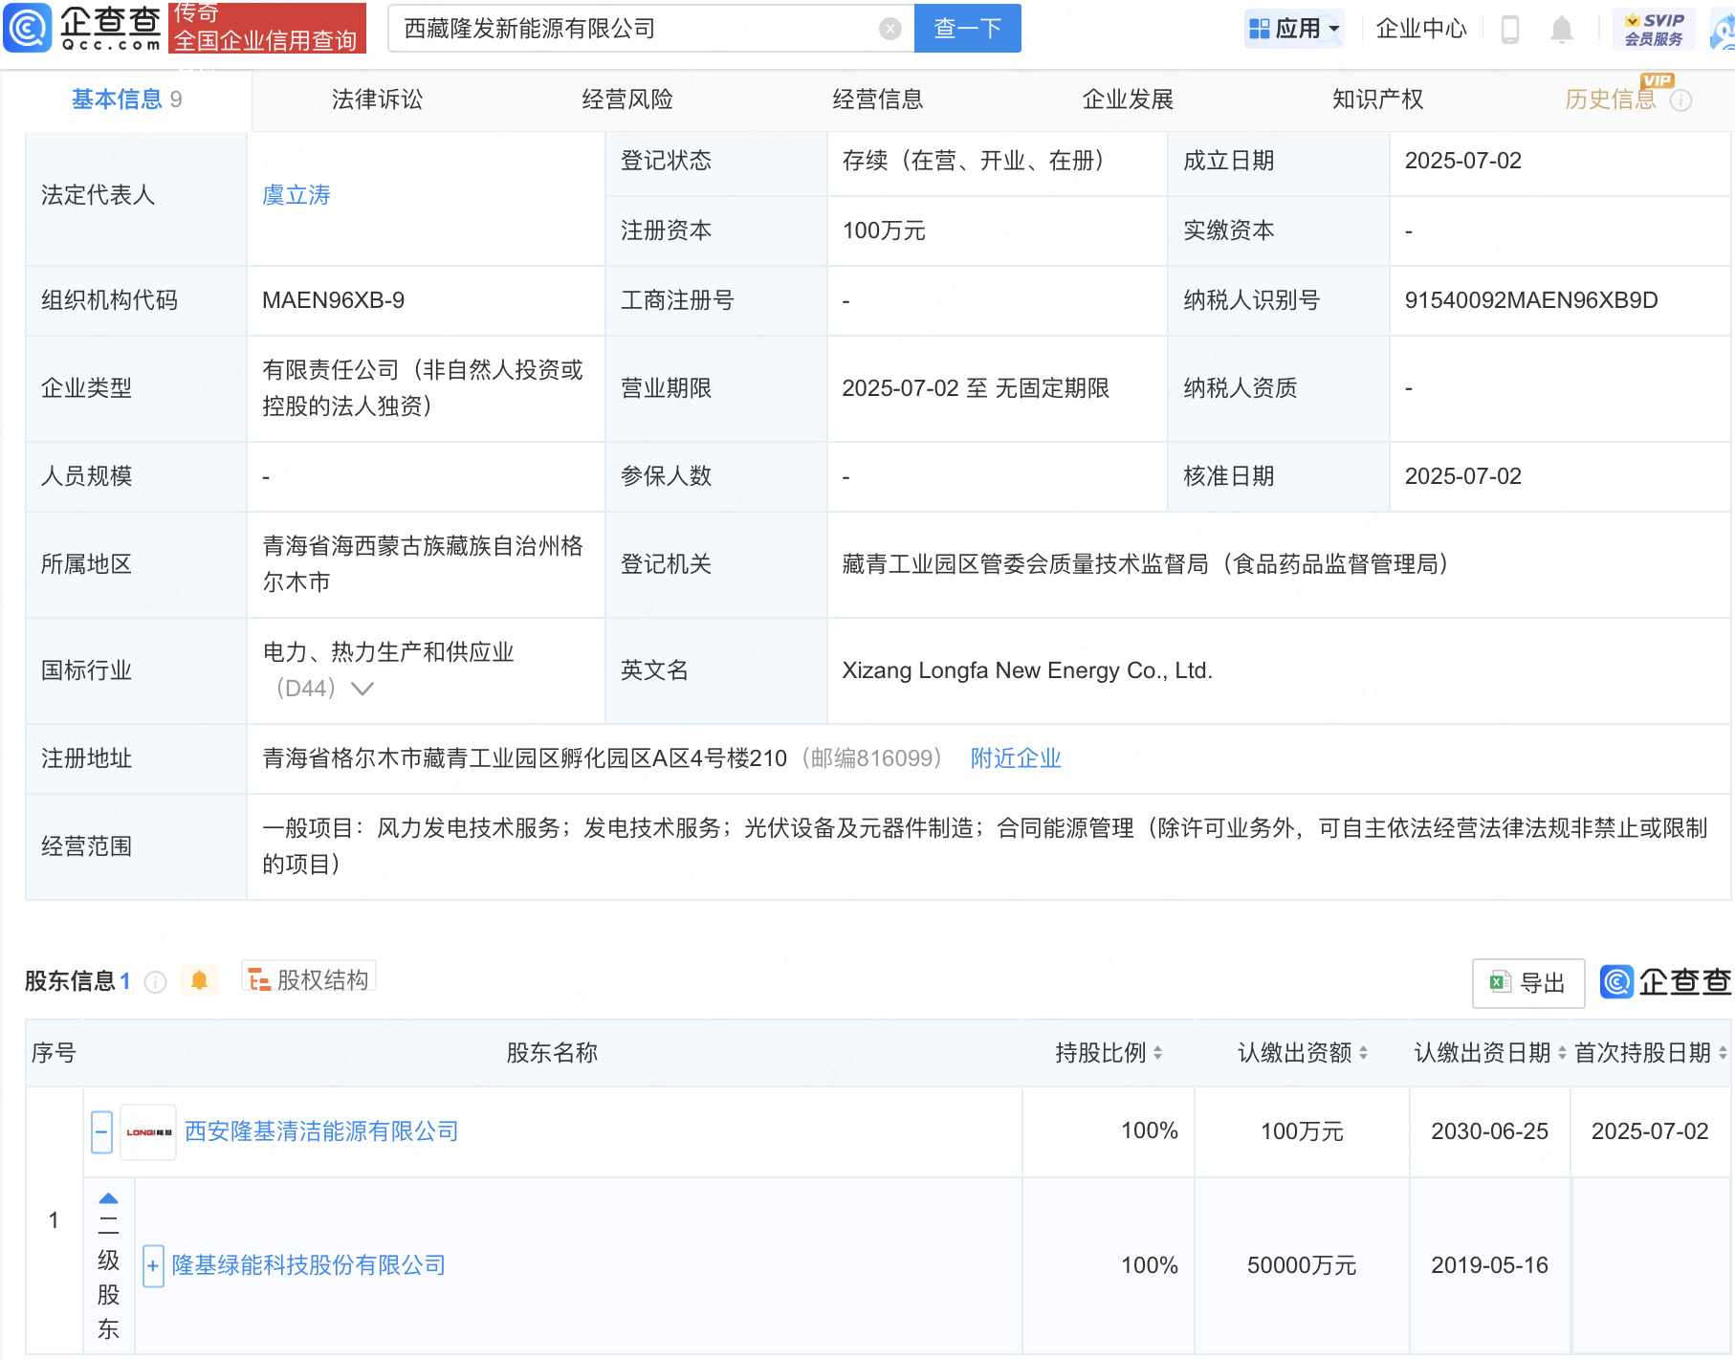Clear the search field with the X icon
The image size is (1735, 1360).
pyautogui.click(x=889, y=29)
